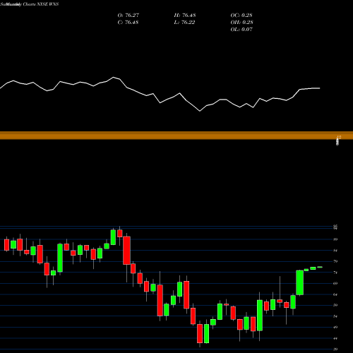
Task: Click the last small green candle on the right
Action: tap(320, 267)
